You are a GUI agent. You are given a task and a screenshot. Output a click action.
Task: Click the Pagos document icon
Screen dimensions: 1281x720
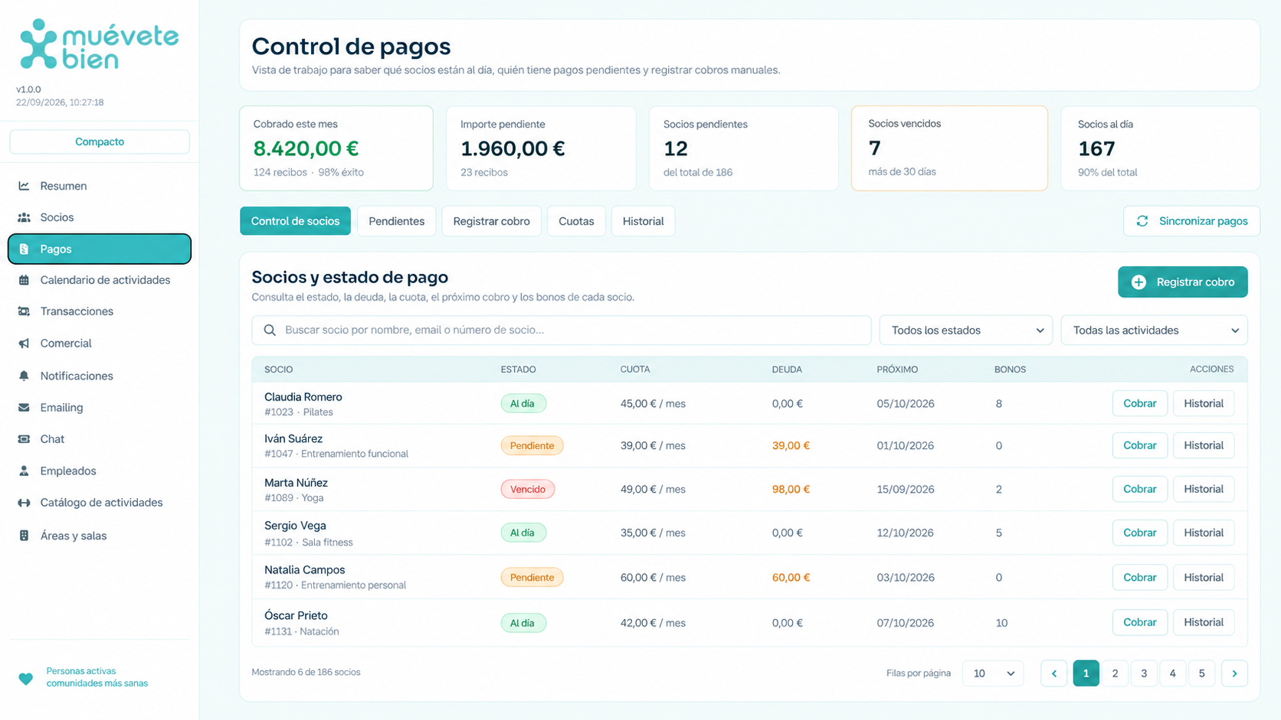click(x=24, y=249)
